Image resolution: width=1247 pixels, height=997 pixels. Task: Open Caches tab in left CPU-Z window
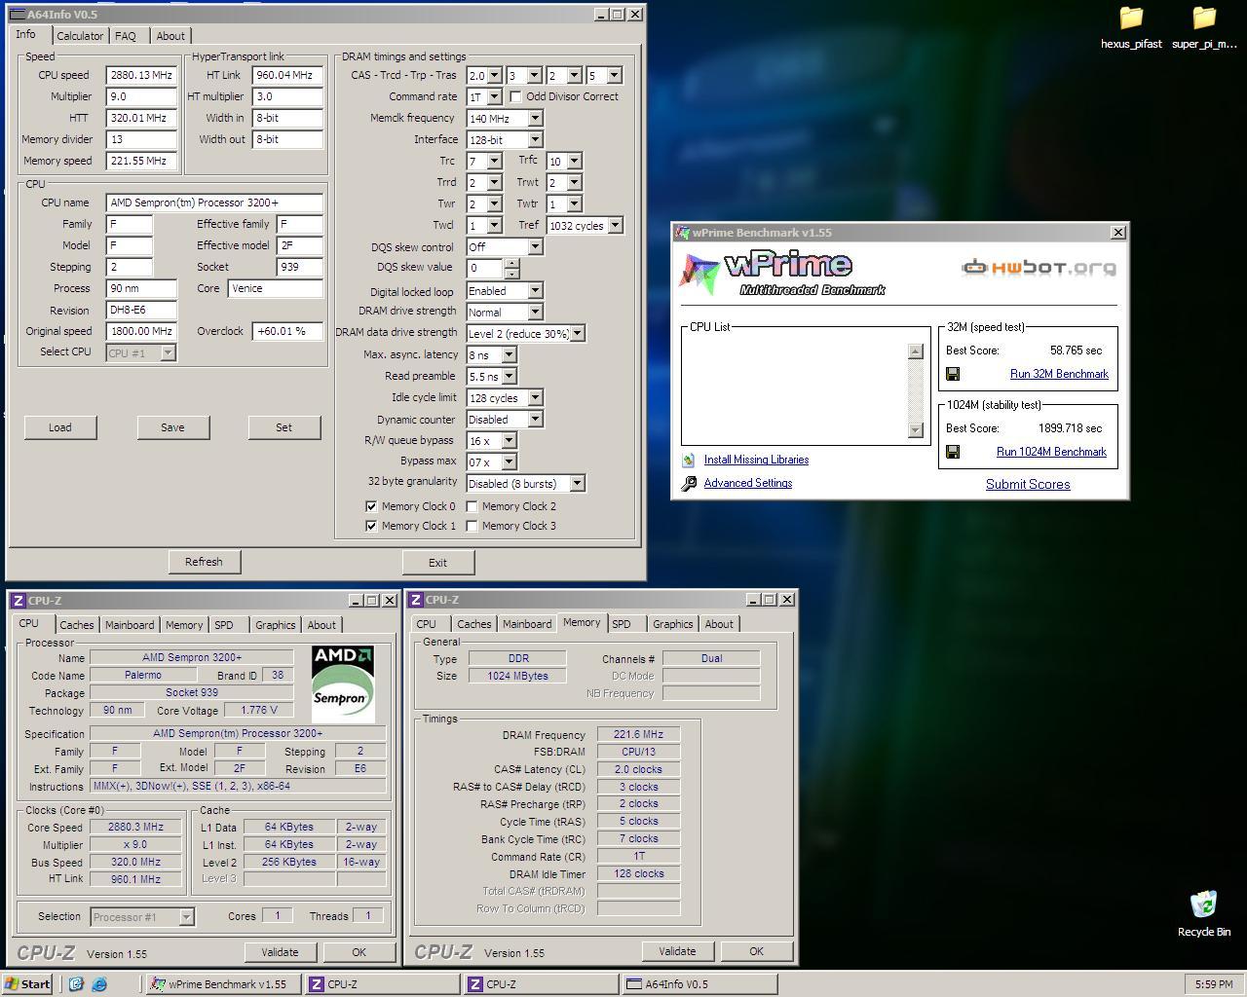tap(76, 625)
